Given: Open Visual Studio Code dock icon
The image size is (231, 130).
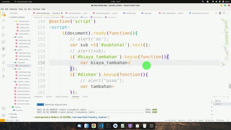Looking at the screenshot, I should point(101,126).
